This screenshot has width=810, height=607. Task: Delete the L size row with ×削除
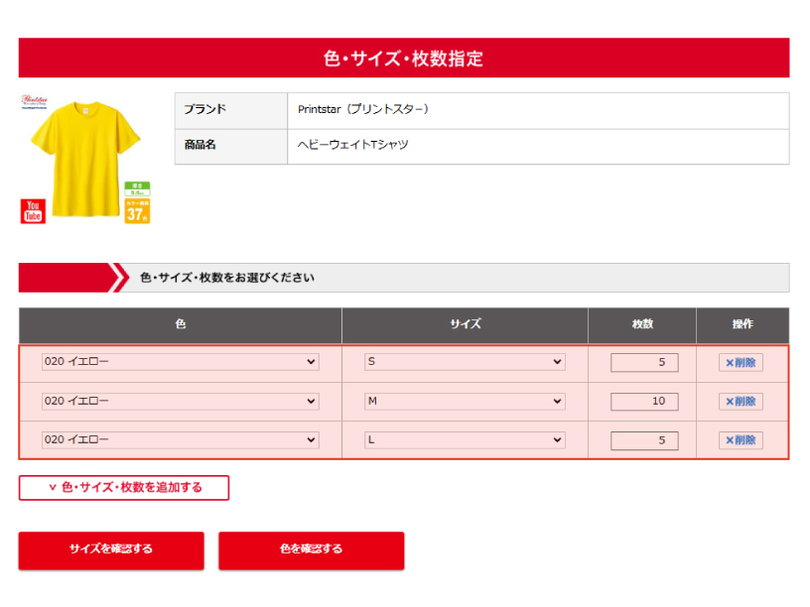[741, 440]
